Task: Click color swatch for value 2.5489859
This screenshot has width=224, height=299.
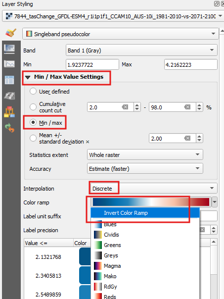Action: coord(85,292)
